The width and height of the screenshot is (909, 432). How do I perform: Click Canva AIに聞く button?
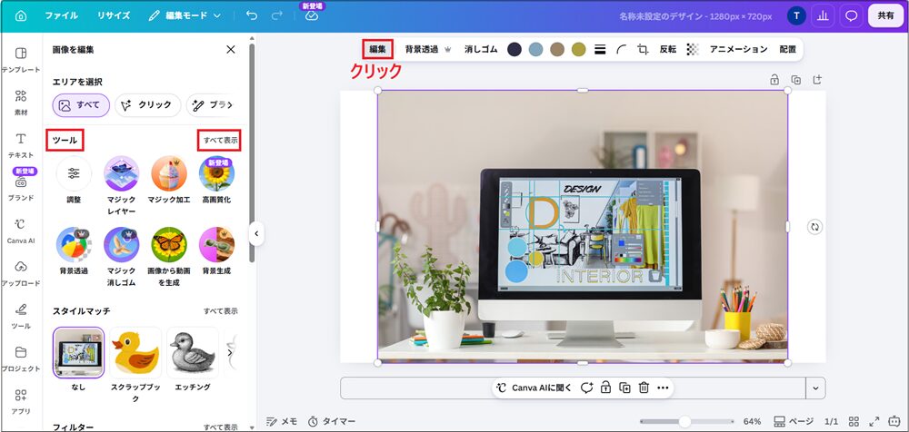534,388
